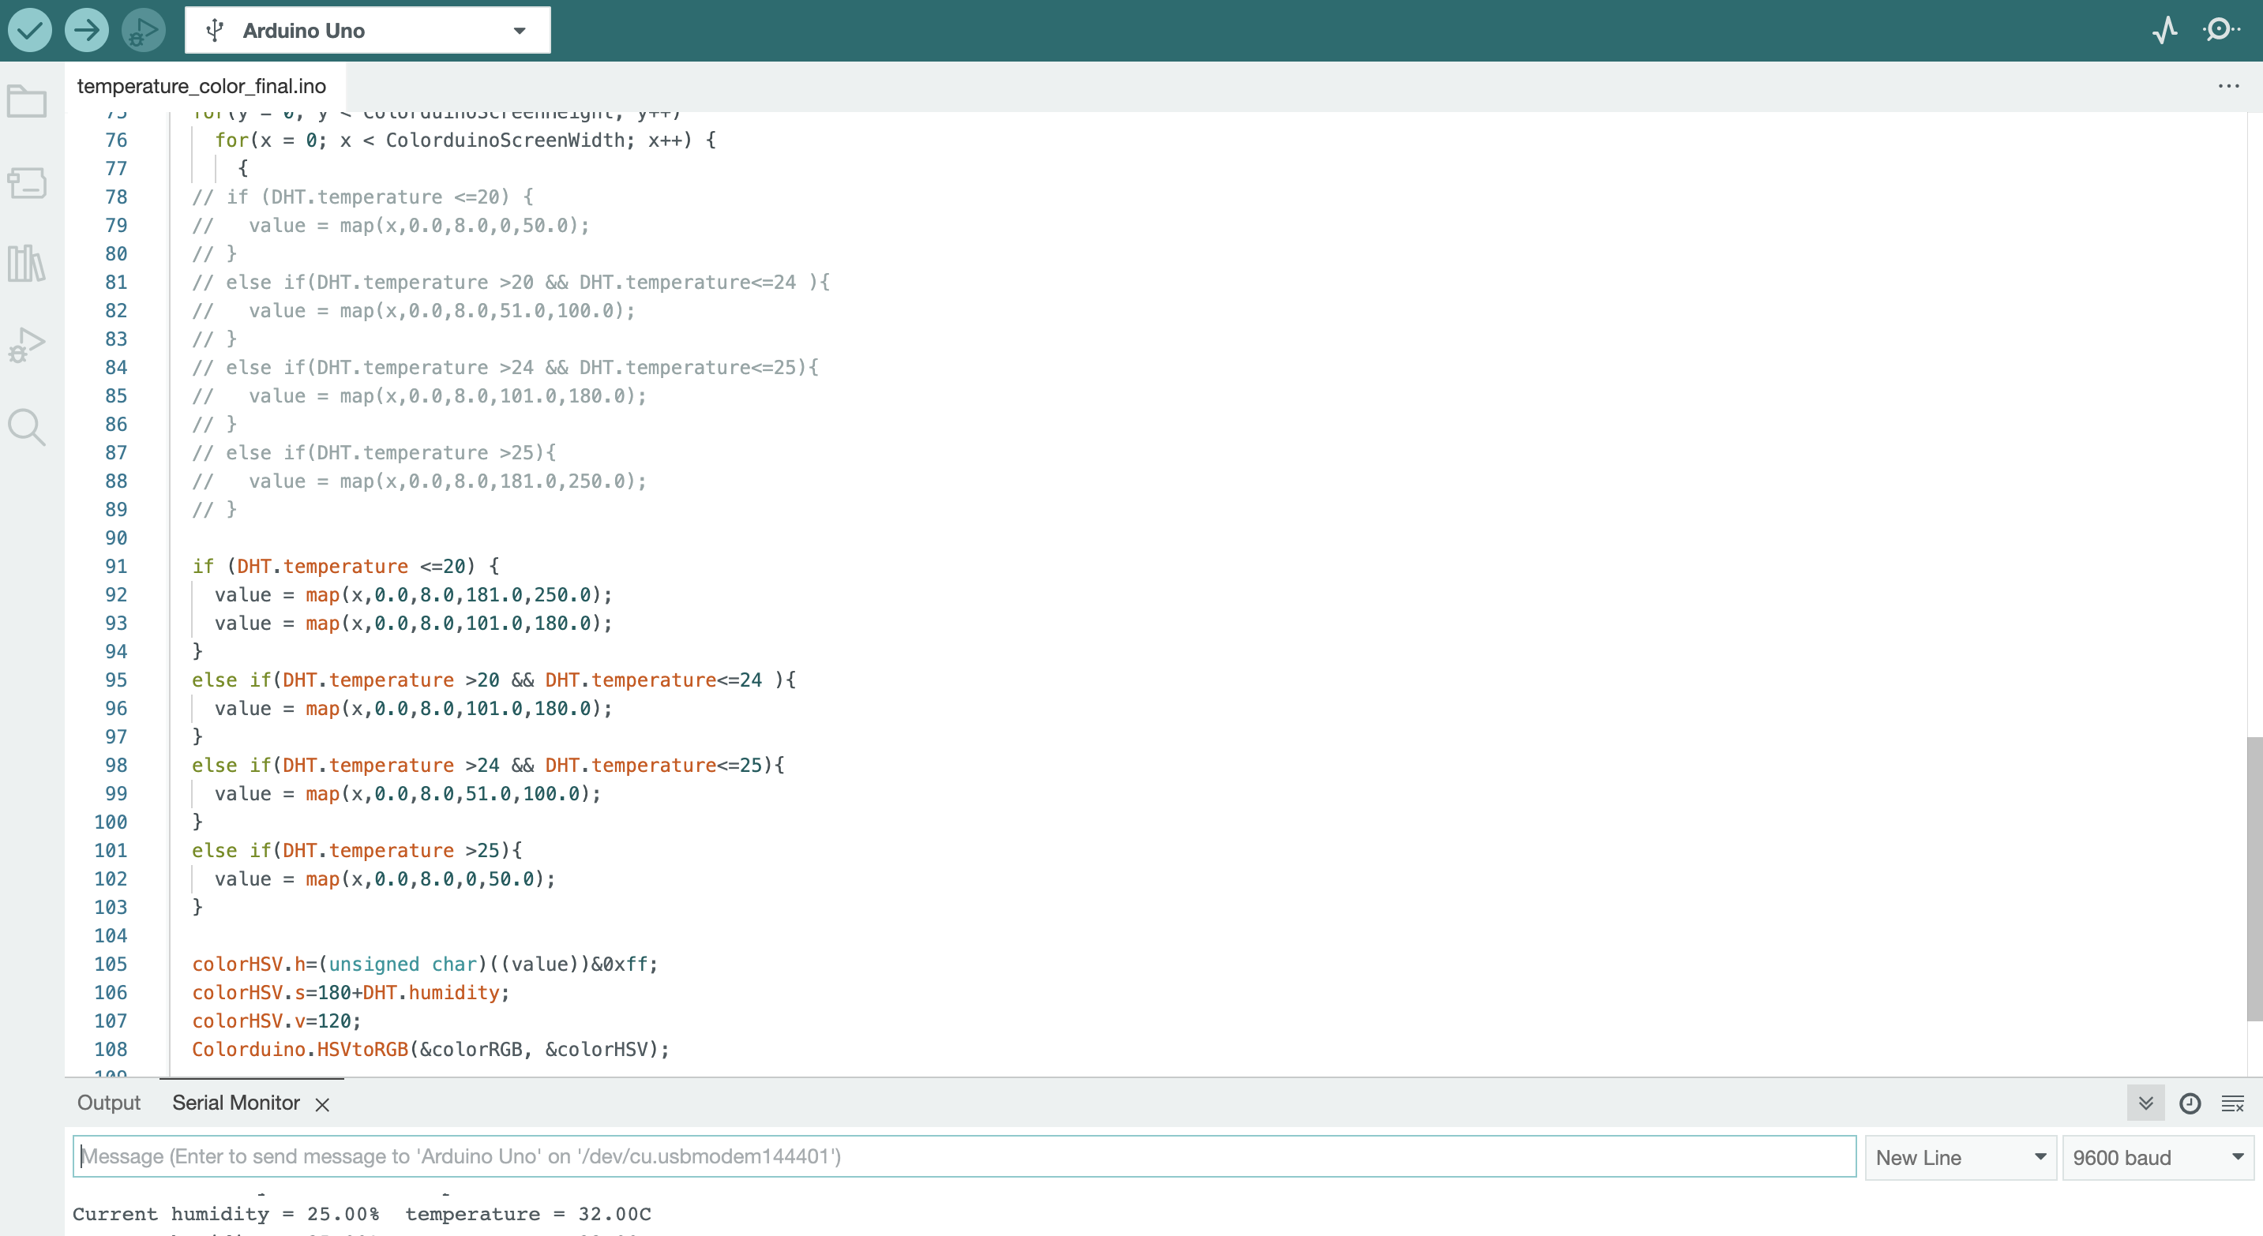Open the Sketchbook folder in sidebar
The height and width of the screenshot is (1236, 2263).
(x=27, y=101)
